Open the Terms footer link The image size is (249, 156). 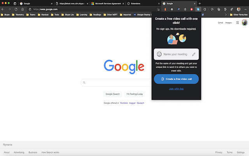[x=230, y=152]
